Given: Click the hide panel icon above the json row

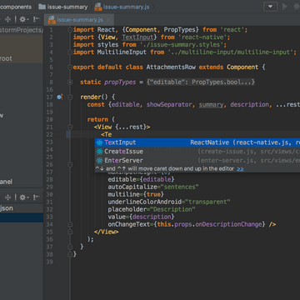Looking at the screenshot, I should 37,197.
